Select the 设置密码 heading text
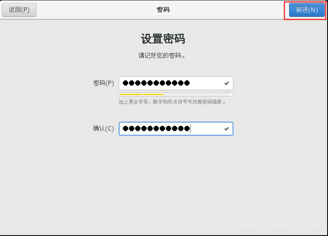This screenshot has height=236, width=328. (163, 39)
